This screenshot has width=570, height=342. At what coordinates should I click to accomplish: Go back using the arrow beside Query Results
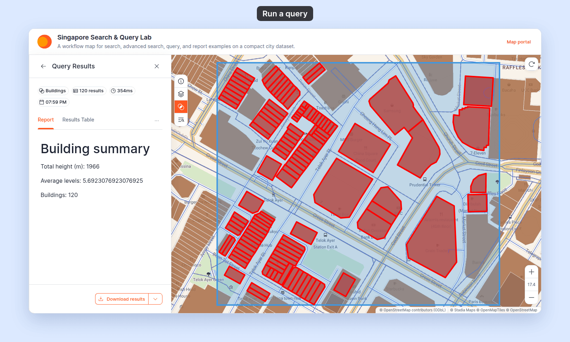(43, 66)
